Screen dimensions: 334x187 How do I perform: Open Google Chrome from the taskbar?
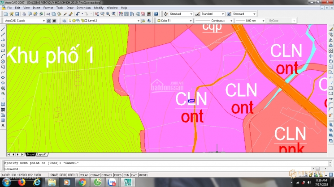click(82, 183)
